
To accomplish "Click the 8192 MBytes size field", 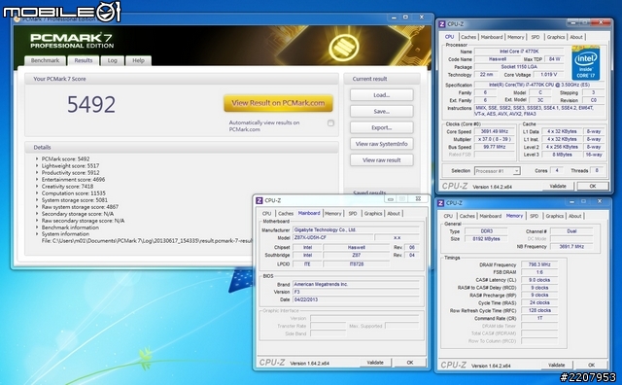I will click(486, 239).
